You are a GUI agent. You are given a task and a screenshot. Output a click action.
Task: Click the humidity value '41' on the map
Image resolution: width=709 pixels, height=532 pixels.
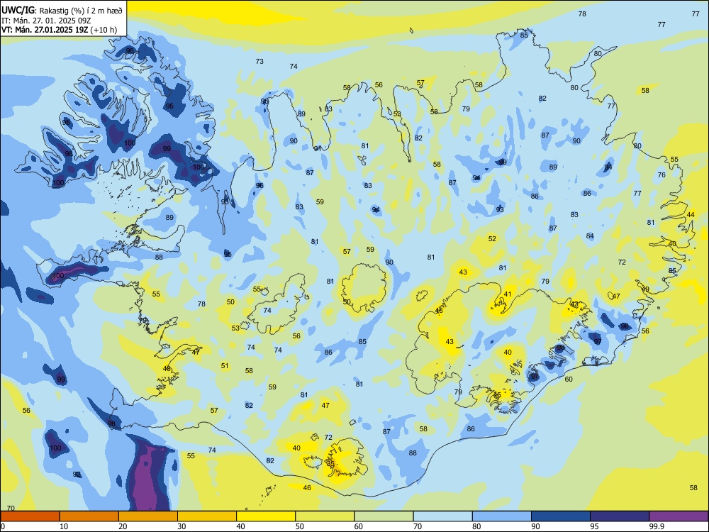tap(508, 294)
